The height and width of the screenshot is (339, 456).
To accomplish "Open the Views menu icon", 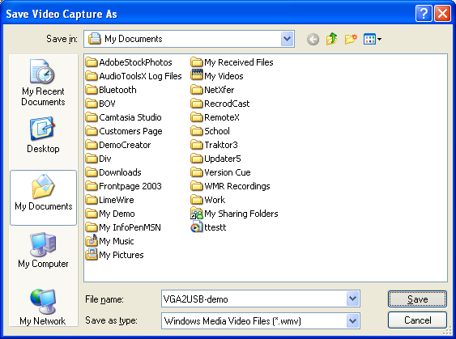I will (373, 39).
